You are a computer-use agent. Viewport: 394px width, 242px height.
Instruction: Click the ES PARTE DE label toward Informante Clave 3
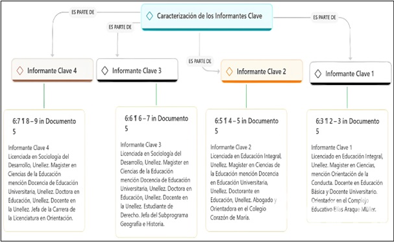pyautogui.click(x=120, y=27)
